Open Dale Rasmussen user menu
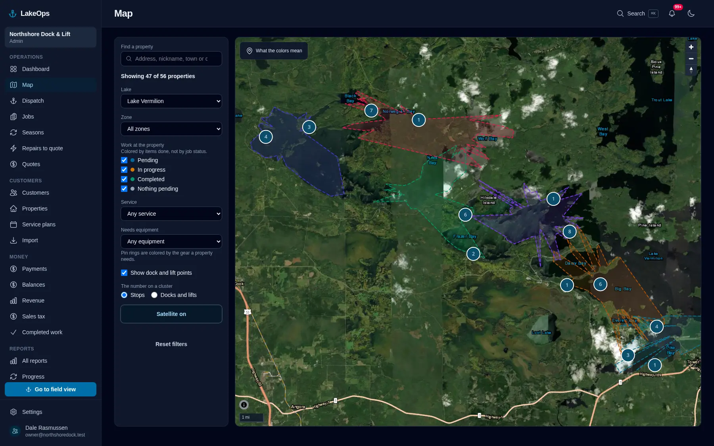 pos(50,431)
